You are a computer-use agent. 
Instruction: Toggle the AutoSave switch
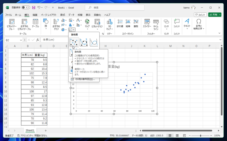[x=26, y=7]
